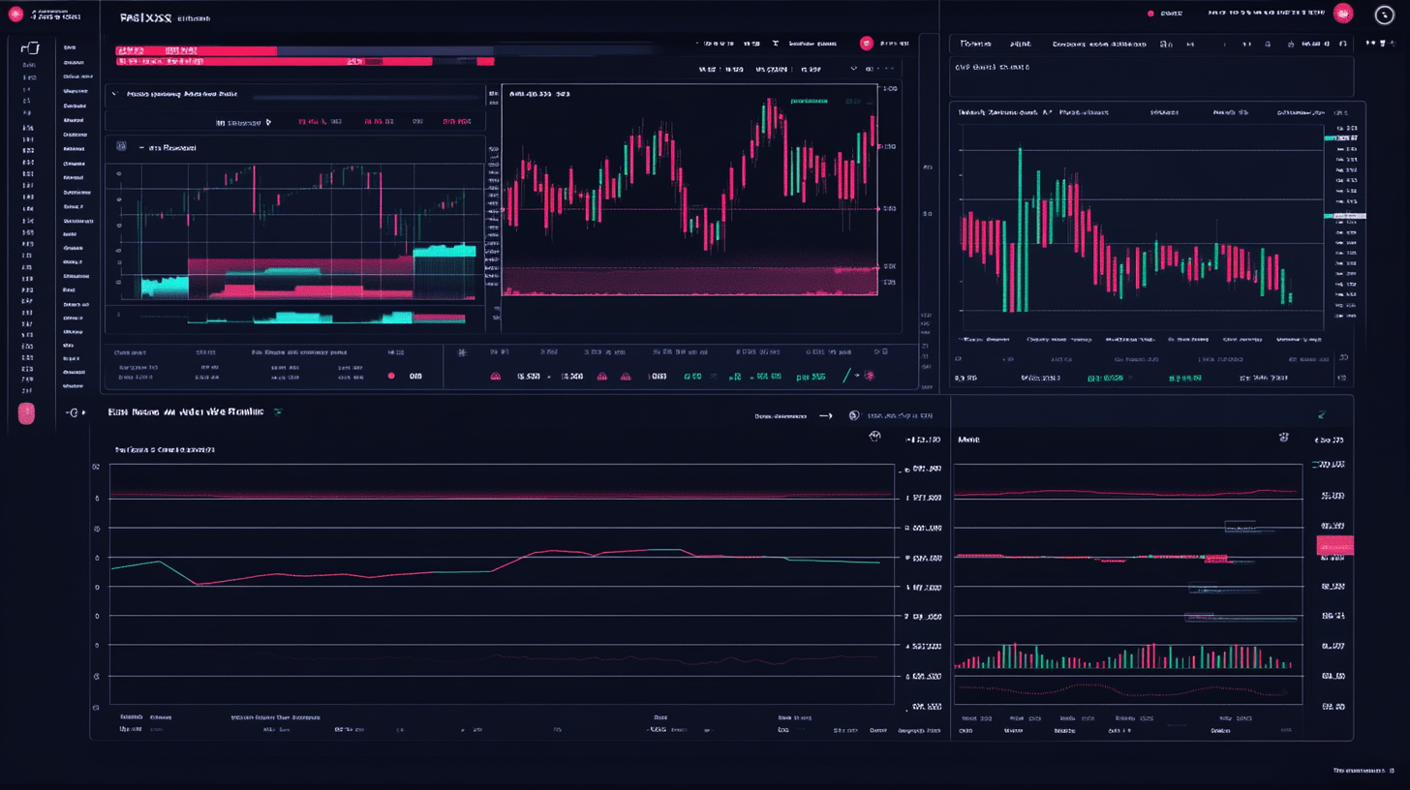1410x790 pixels.
Task: Click the right arrow link in lower panel header
Action: (825, 415)
